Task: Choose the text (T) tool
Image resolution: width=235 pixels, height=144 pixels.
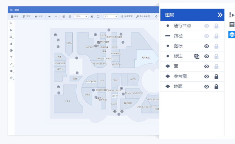Action: point(11,57)
